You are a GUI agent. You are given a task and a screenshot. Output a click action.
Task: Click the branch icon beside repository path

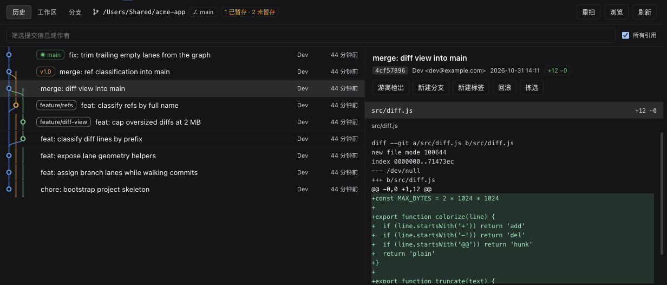click(96, 12)
